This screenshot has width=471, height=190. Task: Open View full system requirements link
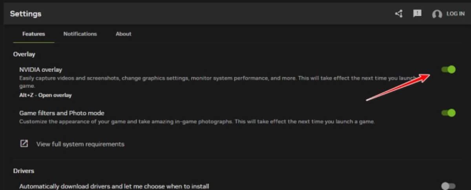point(80,144)
